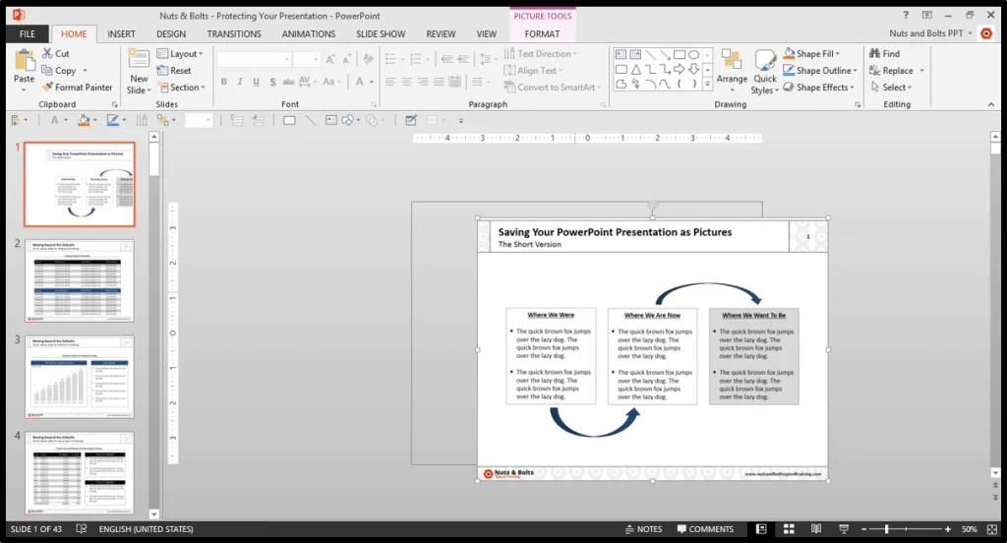Image resolution: width=1007 pixels, height=543 pixels.
Task: Zoom in with the plus button
Action: (947, 529)
